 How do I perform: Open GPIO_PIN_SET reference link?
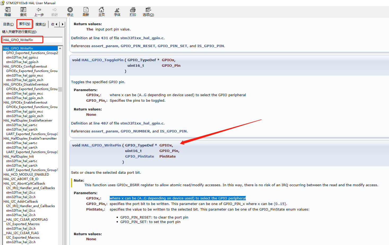[172, 46]
